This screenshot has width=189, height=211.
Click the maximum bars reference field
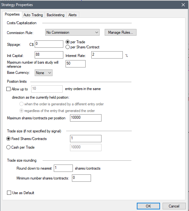pos(75,64)
